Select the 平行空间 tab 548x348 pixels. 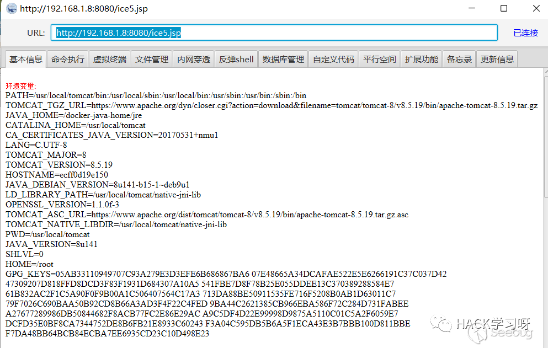(379, 59)
